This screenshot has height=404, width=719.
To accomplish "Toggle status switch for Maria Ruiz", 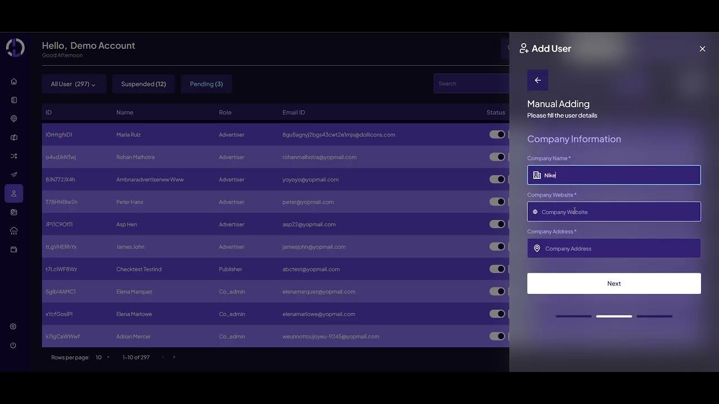I will (497, 135).
